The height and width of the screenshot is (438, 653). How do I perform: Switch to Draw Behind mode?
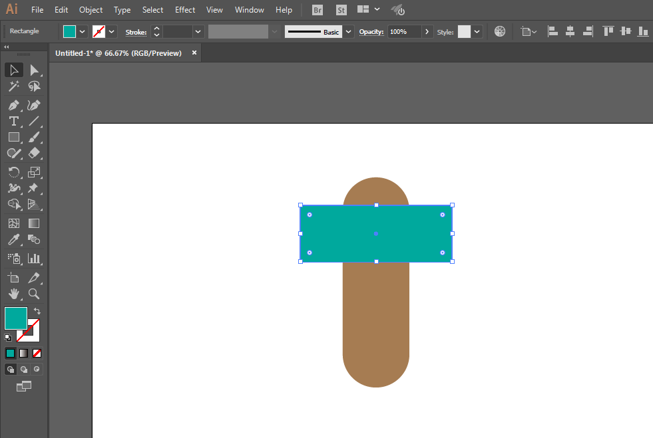[x=24, y=369]
